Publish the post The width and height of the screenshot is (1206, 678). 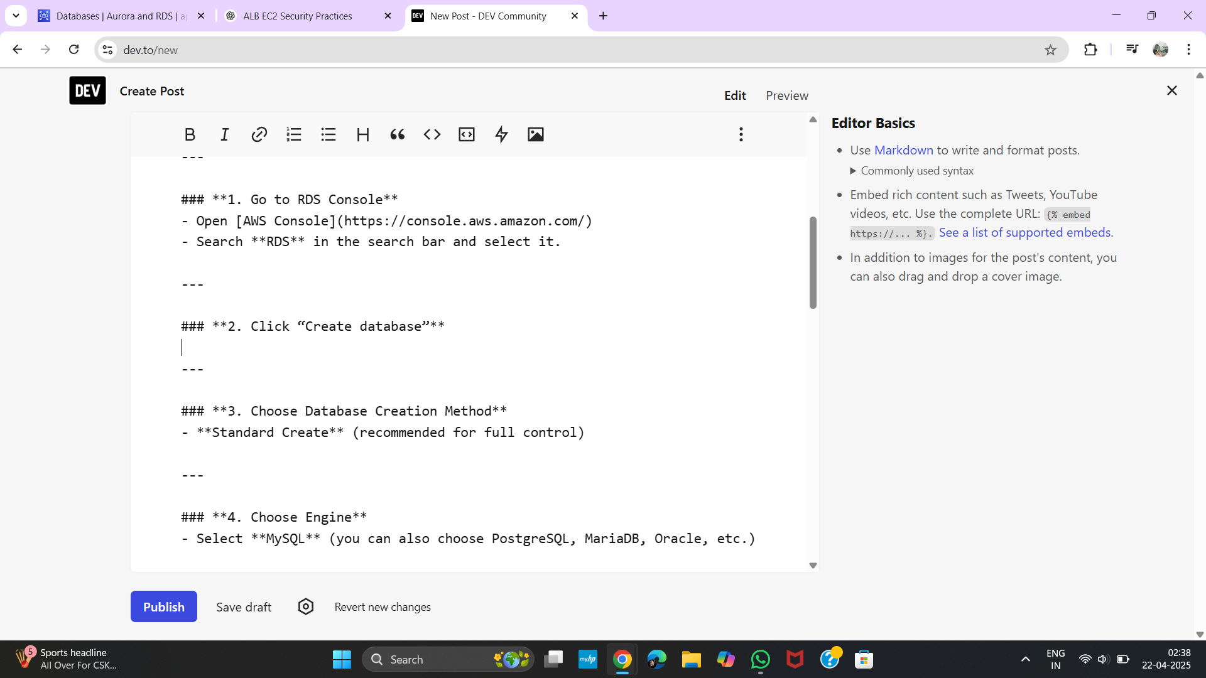(x=164, y=606)
